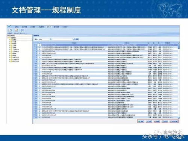This screenshot has width=188, height=141.
Task: Tick the checkbox for table row 10
Action: [x=39, y=64]
